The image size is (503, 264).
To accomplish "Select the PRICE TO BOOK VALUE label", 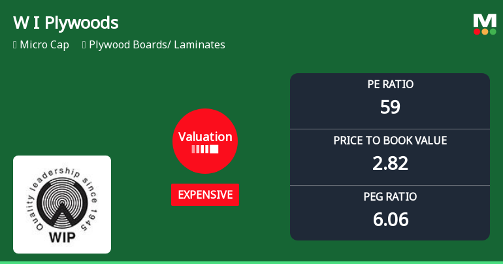I will pos(390,140).
